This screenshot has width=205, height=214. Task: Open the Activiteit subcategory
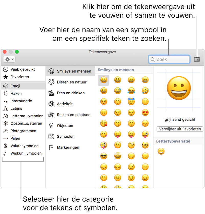(70, 104)
